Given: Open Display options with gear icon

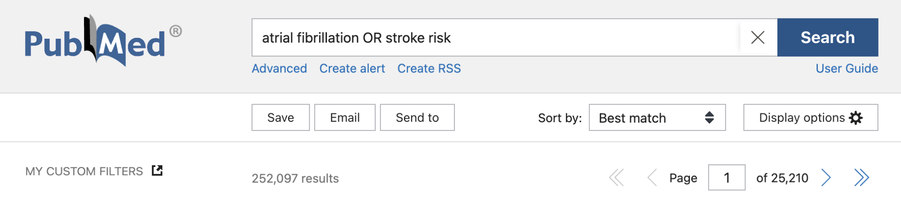Looking at the screenshot, I should coord(810,118).
